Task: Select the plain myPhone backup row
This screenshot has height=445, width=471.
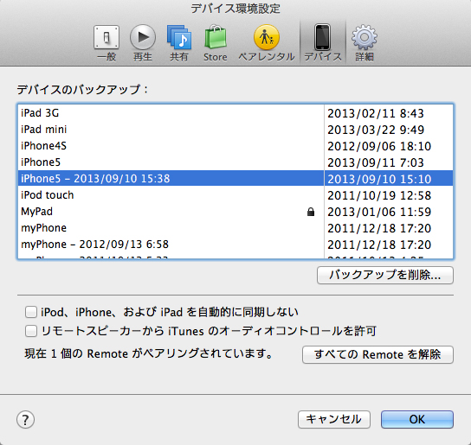Action: [x=235, y=228]
